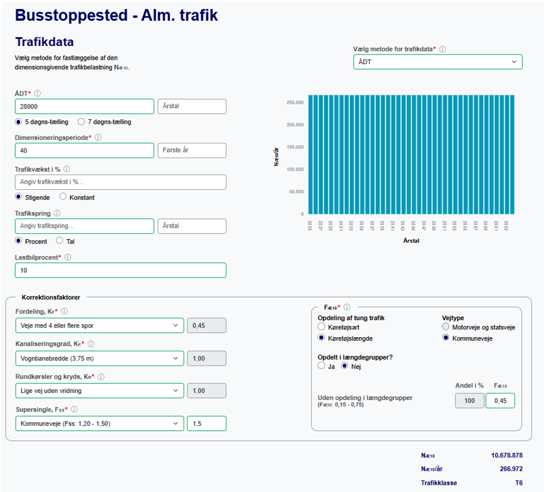This screenshot has height=492, width=547.
Task: Open the Supersingle Kommuneveje dropdown
Action: pyautogui.click(x=99, y=424)
